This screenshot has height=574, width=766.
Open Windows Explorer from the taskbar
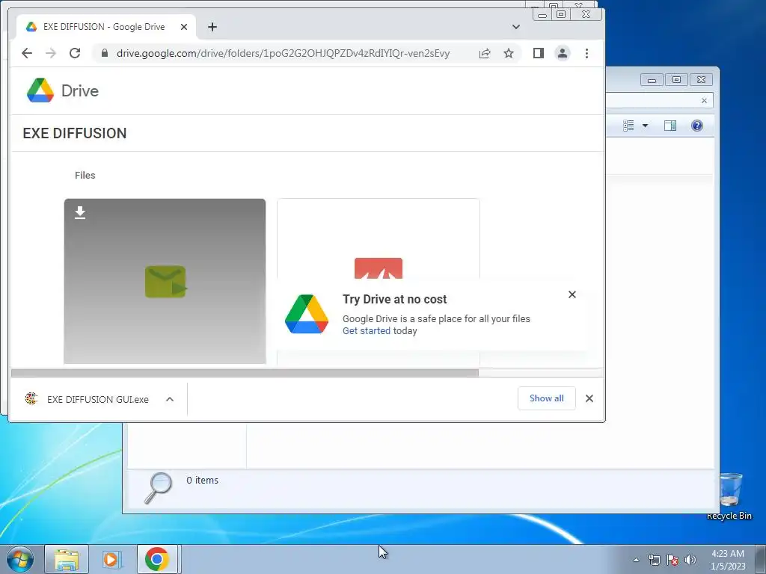pyautogui.click(x=67, y=559)
